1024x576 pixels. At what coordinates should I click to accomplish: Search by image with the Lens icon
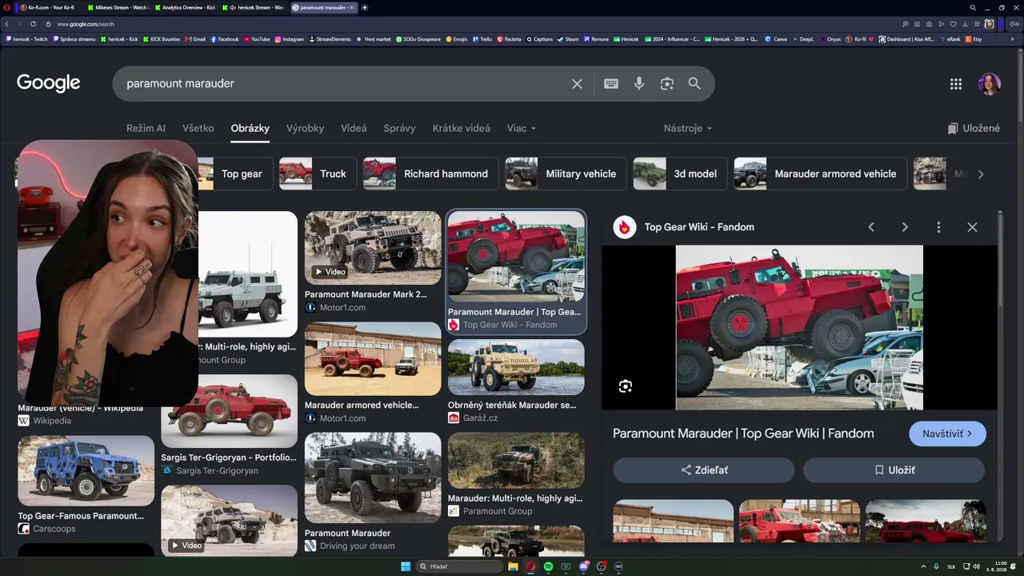(x=666, y=84)
